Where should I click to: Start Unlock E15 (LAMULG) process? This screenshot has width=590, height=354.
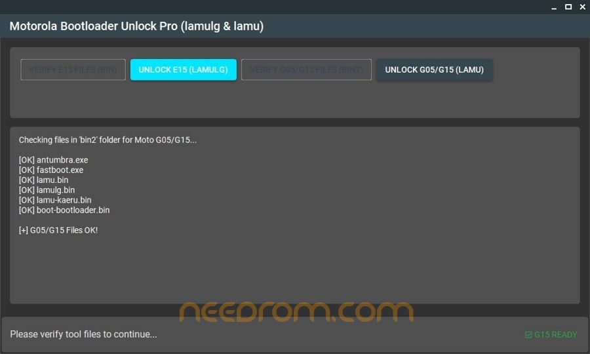[184, 69]
